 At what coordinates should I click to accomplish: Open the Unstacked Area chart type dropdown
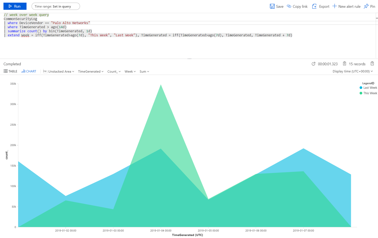(58, 71)
